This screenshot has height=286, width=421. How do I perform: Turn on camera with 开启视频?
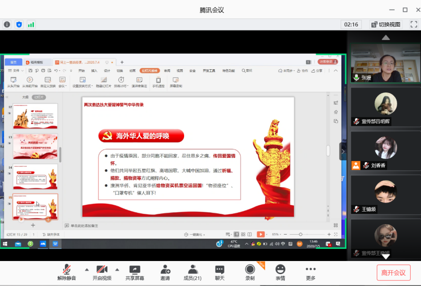(102, 272)
